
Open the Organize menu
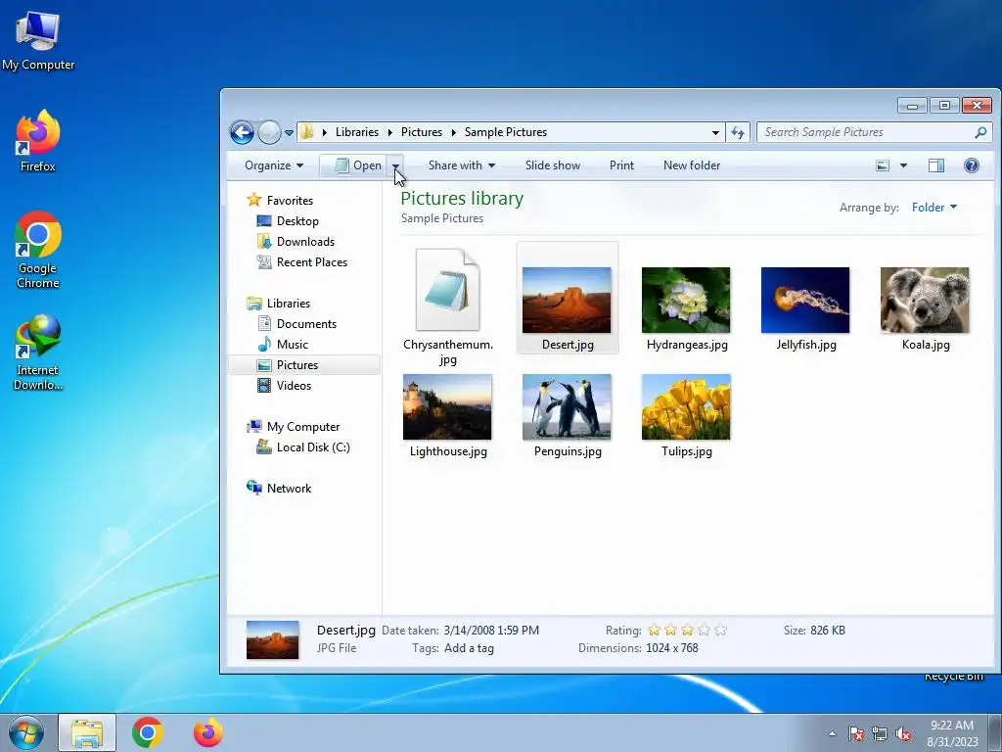tap(274, 165)
